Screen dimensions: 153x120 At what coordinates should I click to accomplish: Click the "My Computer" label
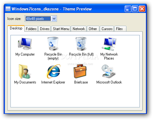pos(25,54)
